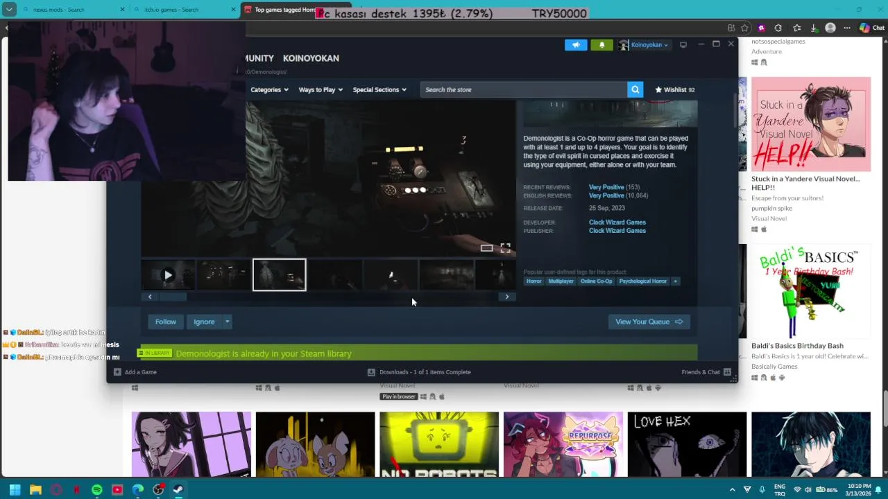
Task: Open Steam from the taskbar
Action: (x=178, y=490)
